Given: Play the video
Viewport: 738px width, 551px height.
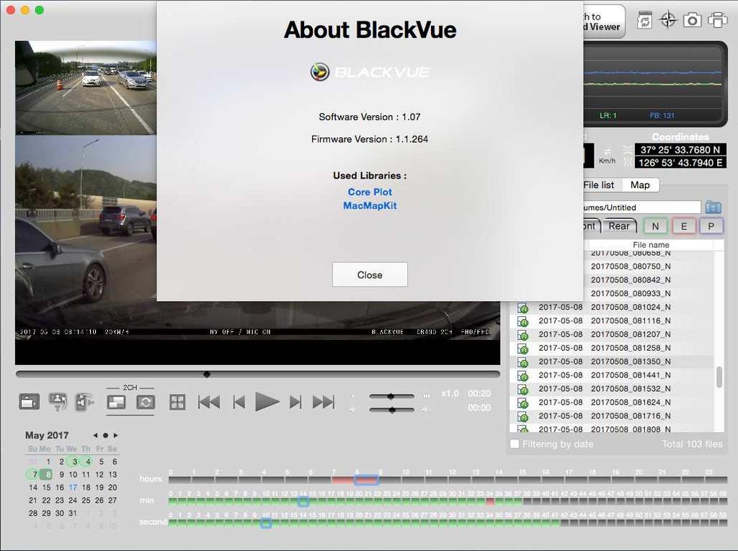Looking at the screenshot, I should tap(267, 402).
